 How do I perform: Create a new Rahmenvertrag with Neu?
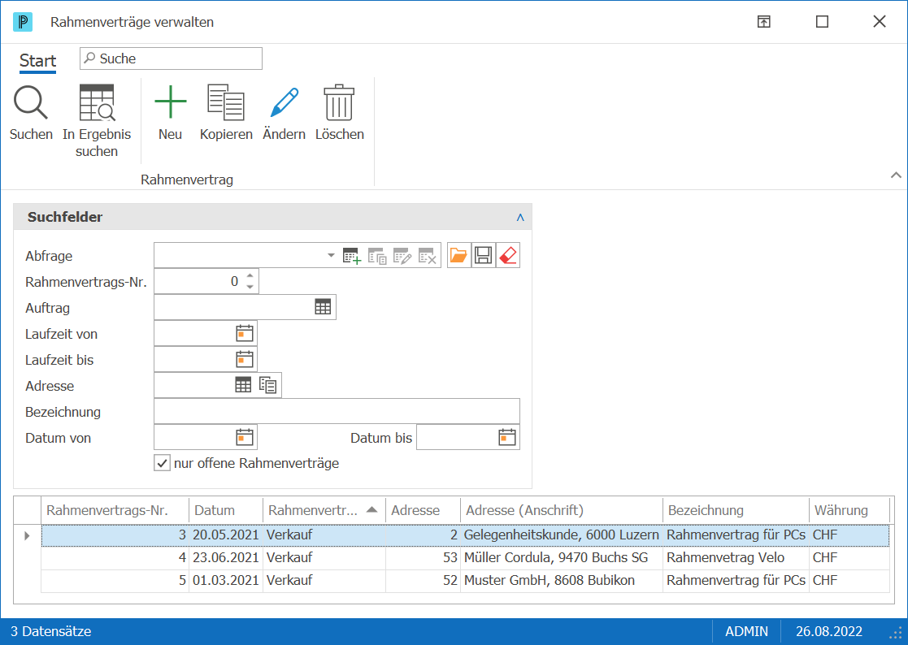170,103
